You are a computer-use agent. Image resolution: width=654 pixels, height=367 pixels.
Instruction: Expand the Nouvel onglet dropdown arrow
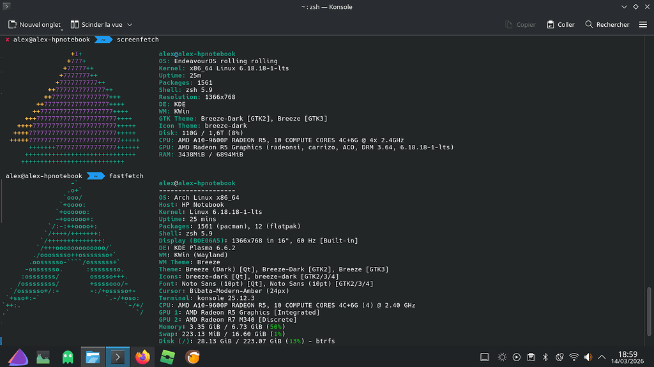[62, 29]
